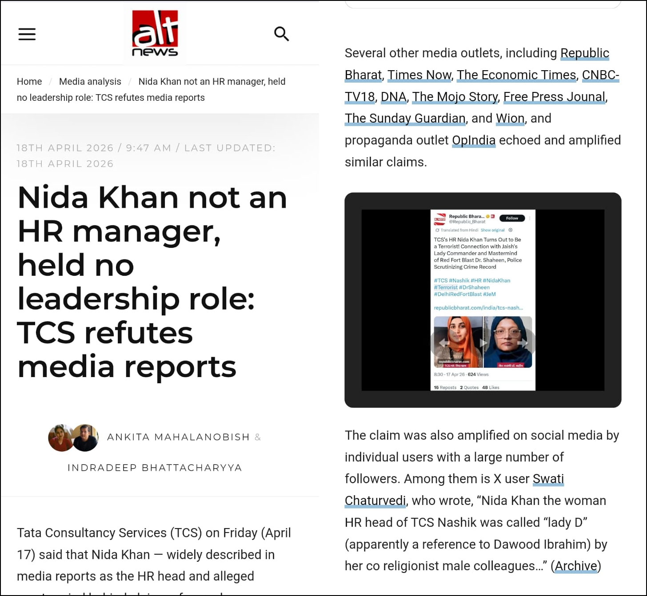Open the CNBC-TV18 link
The image size is (647, 596).
click(x=601, y=75)
